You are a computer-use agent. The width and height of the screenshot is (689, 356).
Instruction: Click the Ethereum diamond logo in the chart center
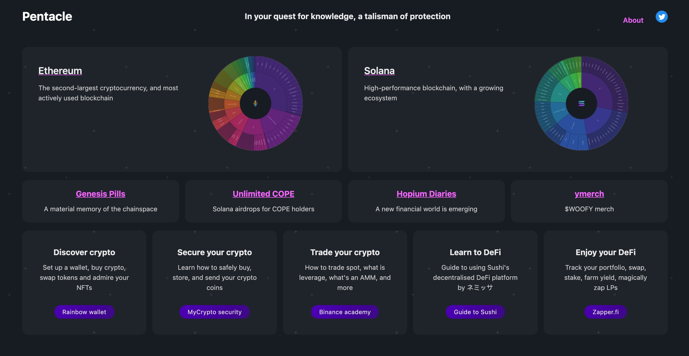point(255,104)
